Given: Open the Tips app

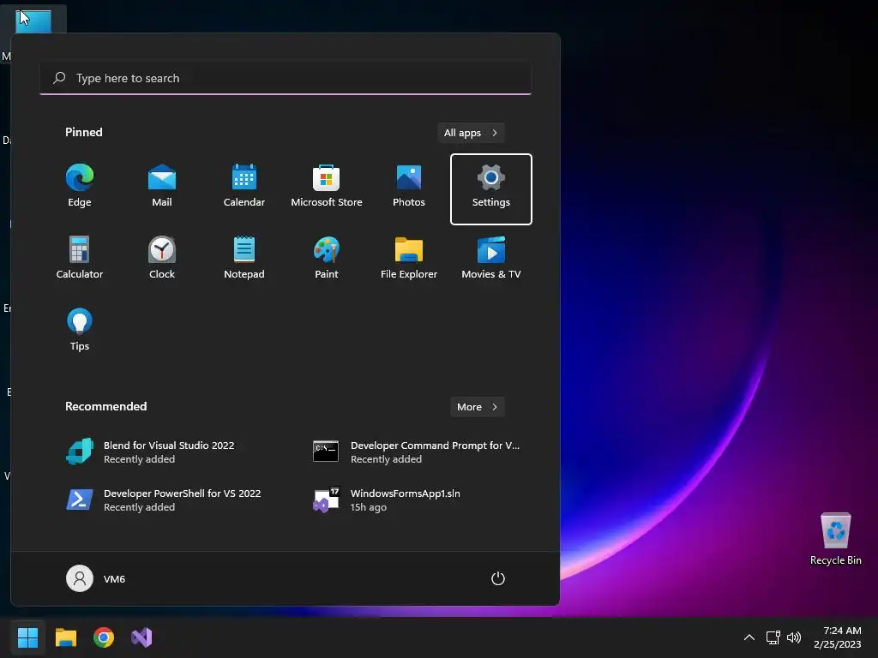Looking at the screenshot, I should tap(80, 332).
